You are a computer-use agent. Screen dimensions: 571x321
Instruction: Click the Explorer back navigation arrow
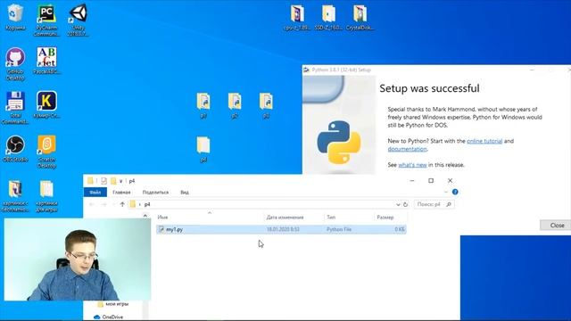(x=92, y=204)
